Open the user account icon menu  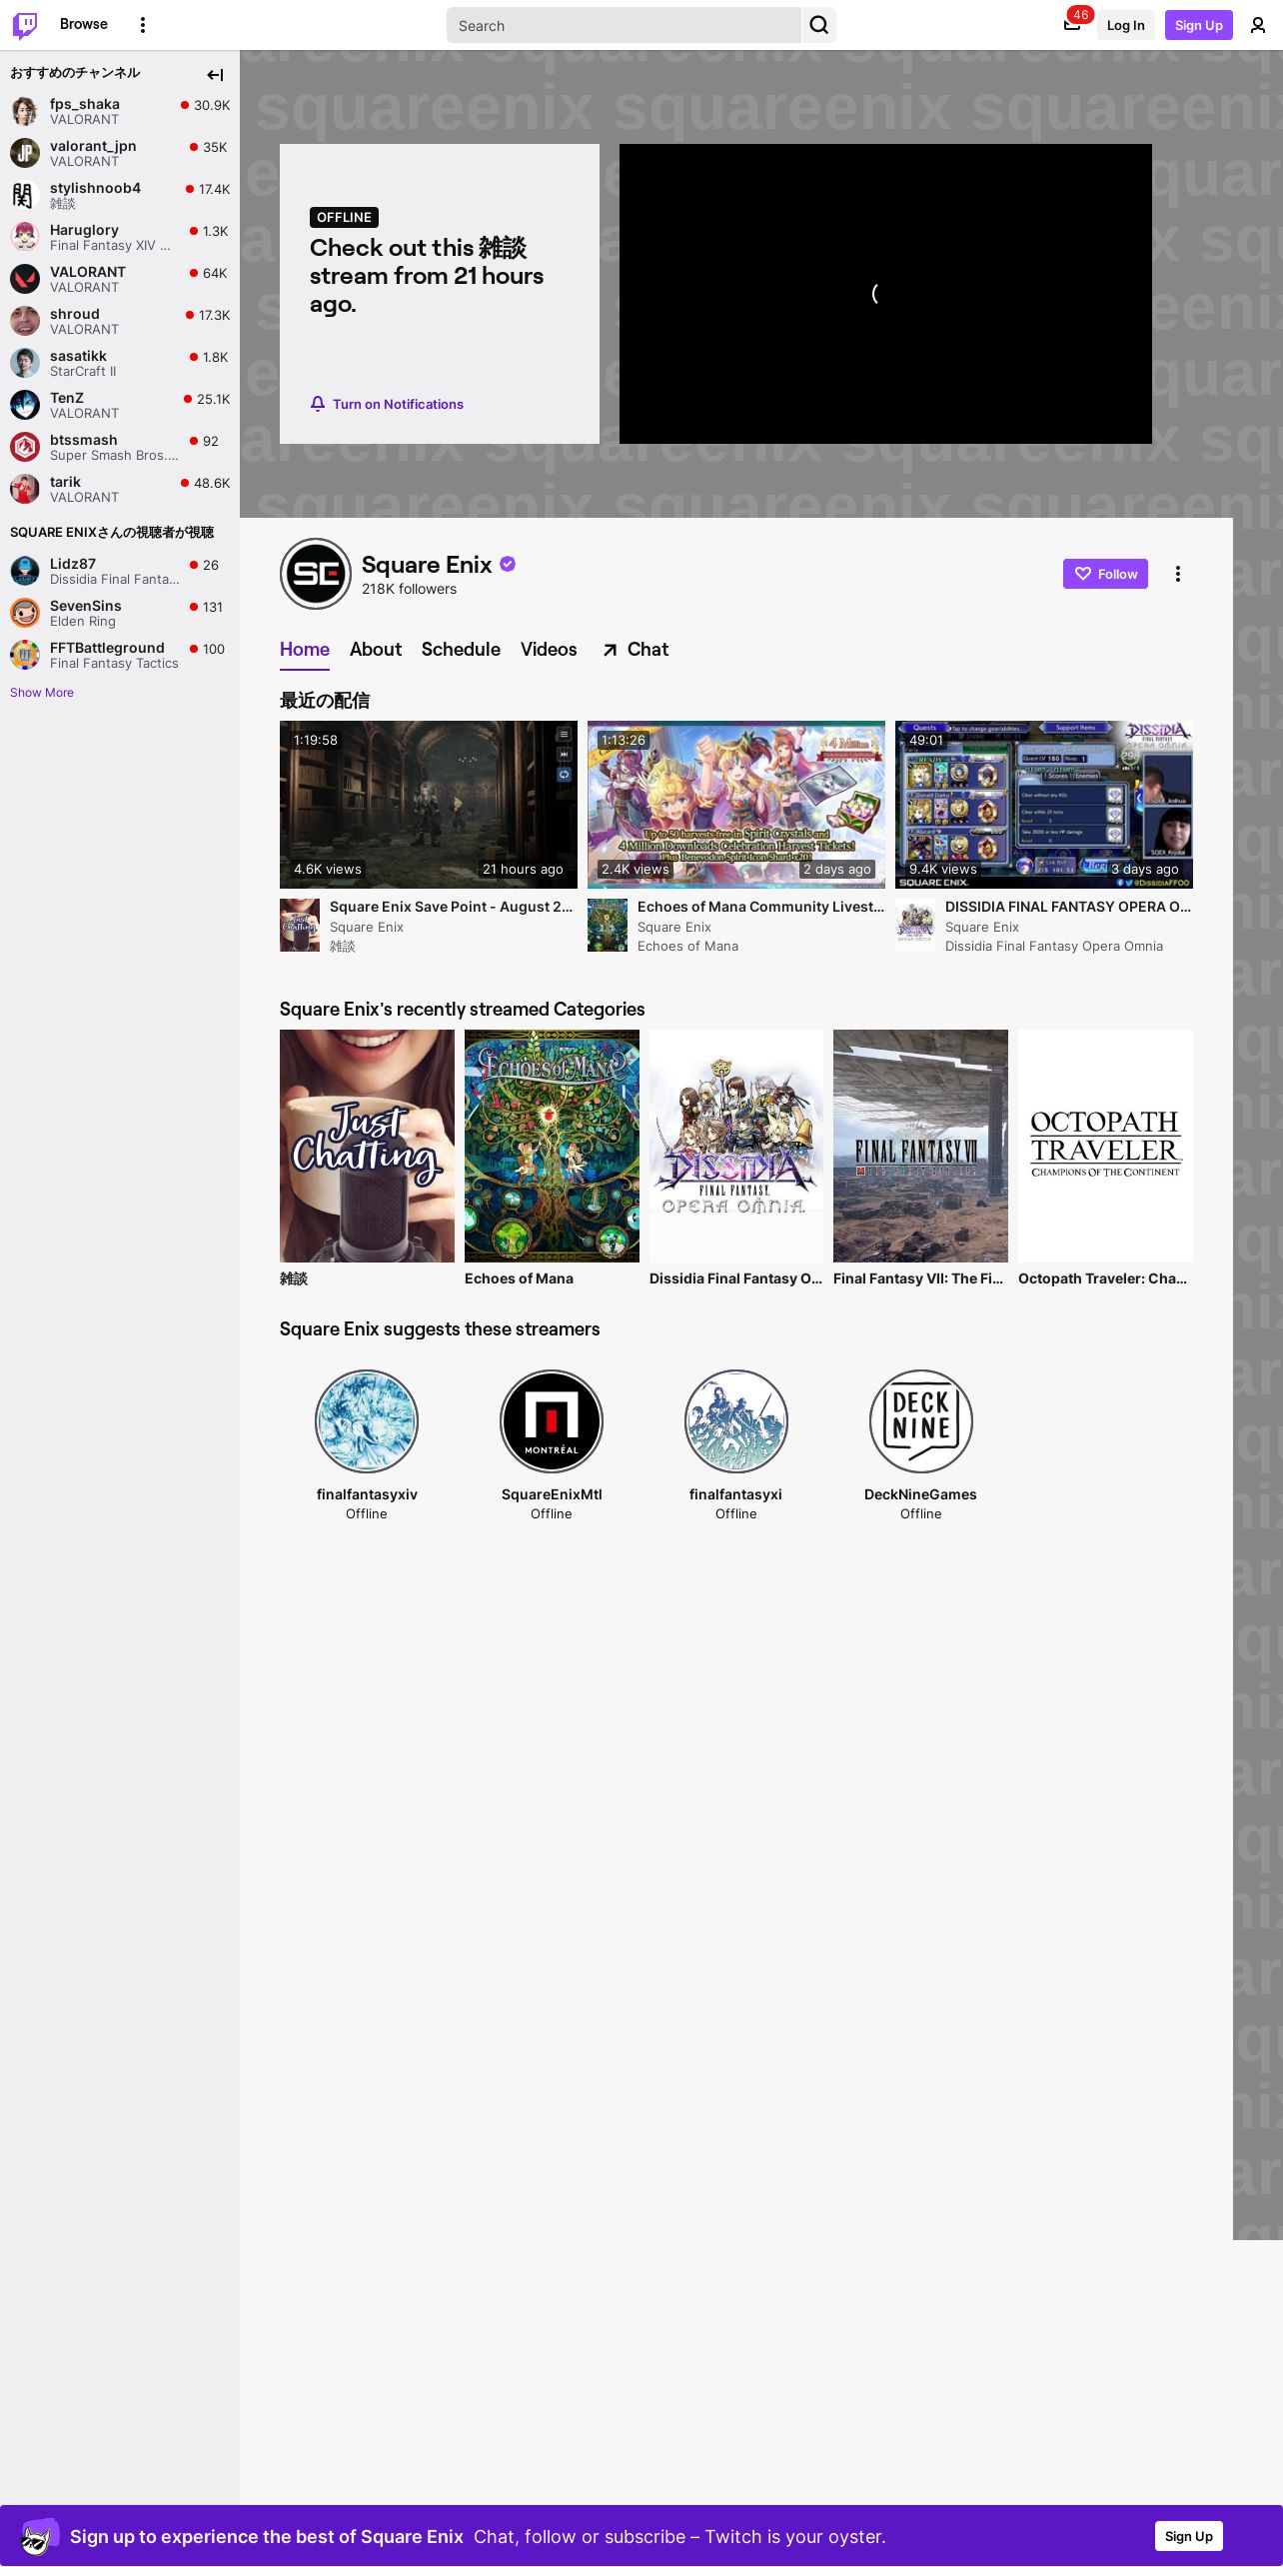tap(1258, 25)
